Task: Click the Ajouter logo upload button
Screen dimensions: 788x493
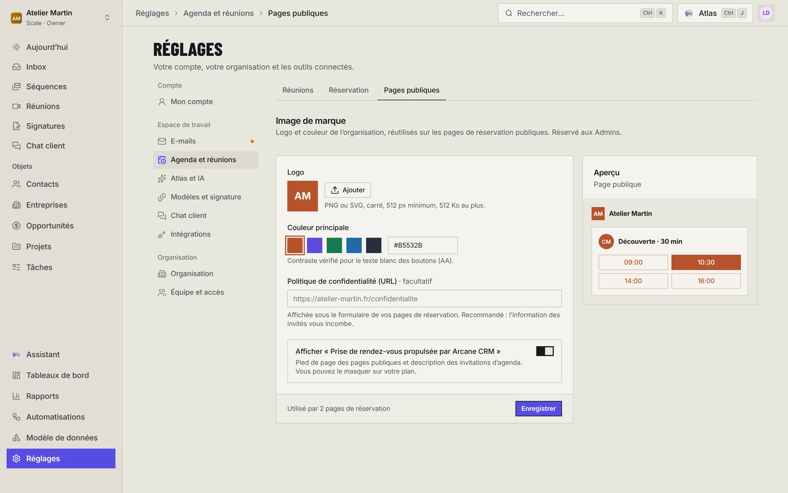Action: coord(347,190)
